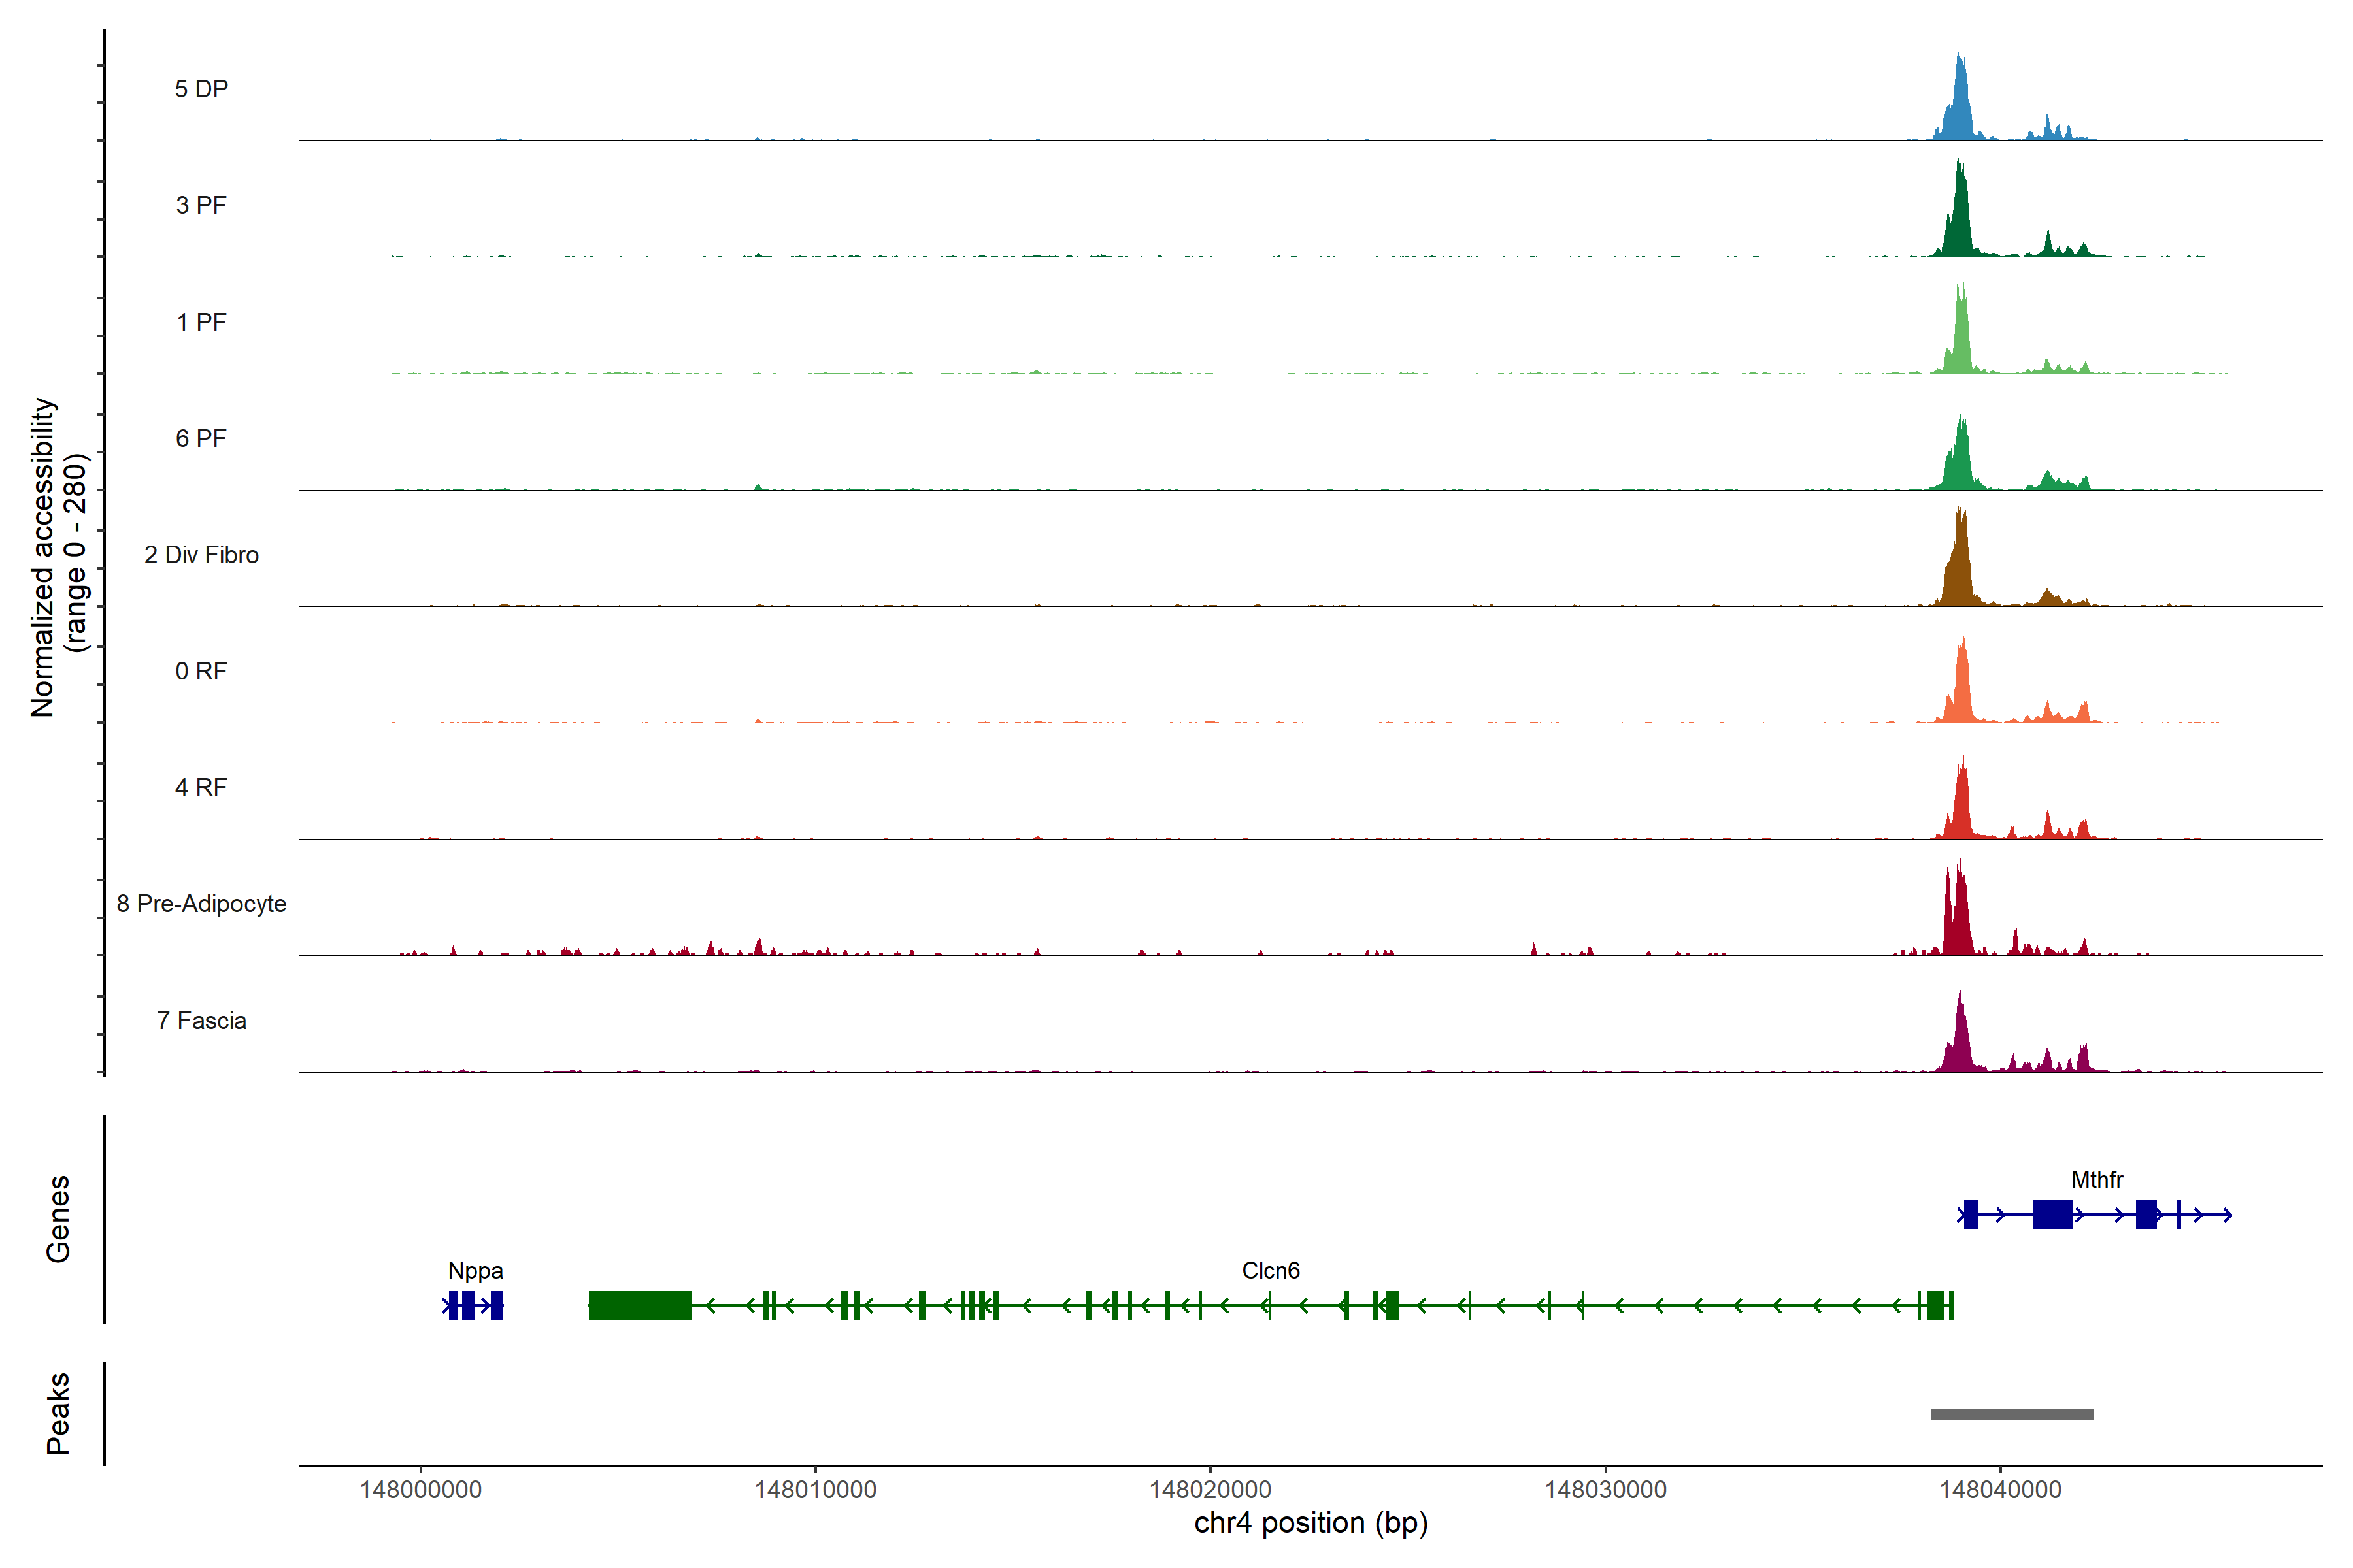Click the Nppa gene label
This screenshot has width=2353, height=1568.
475,1270
